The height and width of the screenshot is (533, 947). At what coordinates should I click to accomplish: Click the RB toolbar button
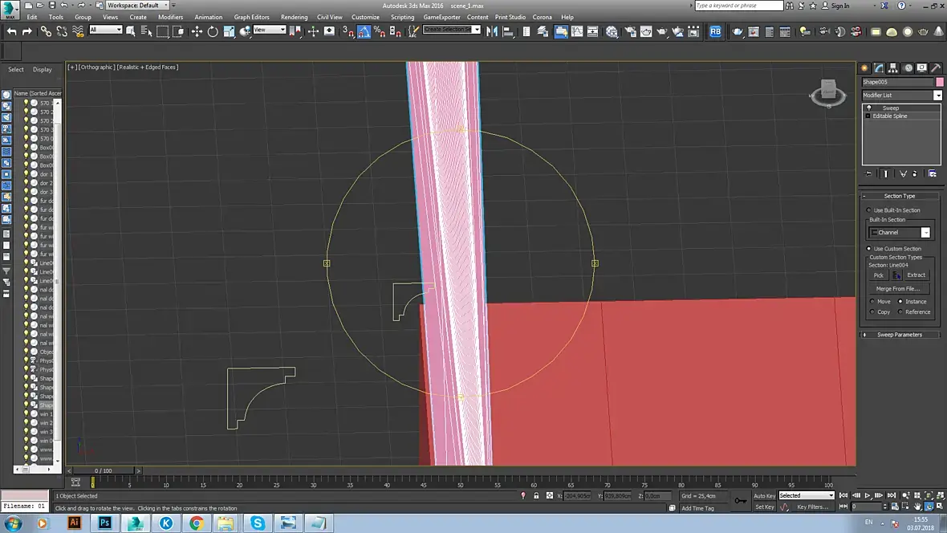tap(714, 31)
